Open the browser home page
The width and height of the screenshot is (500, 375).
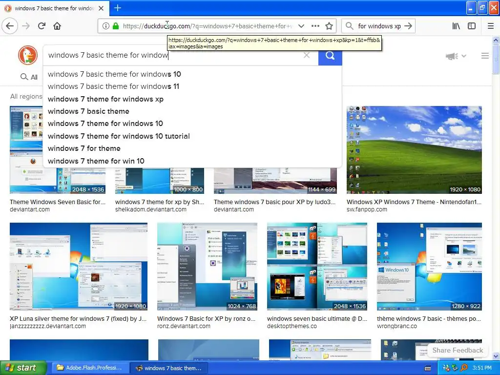tap(57, 26)
